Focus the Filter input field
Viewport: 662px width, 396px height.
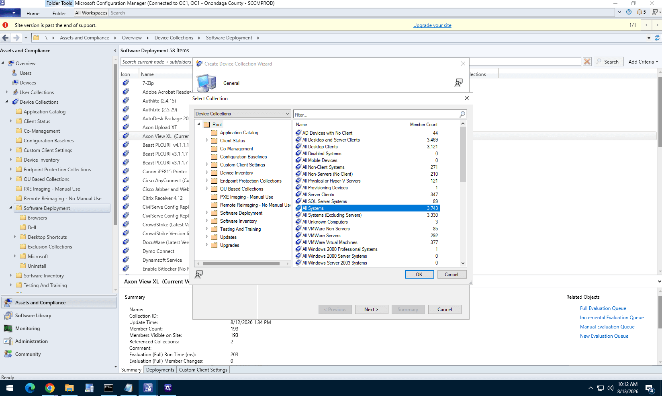pos(376,115)
